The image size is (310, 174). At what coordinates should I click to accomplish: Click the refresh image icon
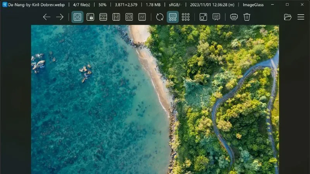coord(160,17)
